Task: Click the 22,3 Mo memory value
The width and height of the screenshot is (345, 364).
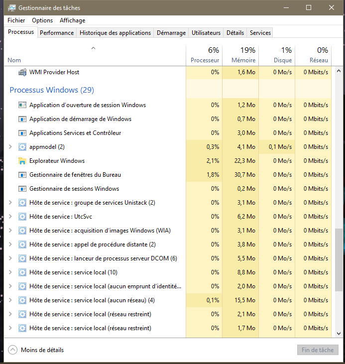Action: [245, 161]
